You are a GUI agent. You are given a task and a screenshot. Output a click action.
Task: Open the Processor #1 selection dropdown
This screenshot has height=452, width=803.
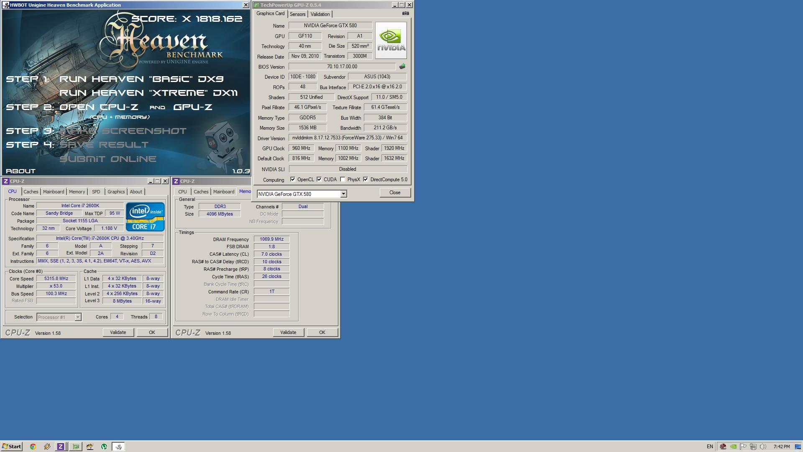point(78,317)
